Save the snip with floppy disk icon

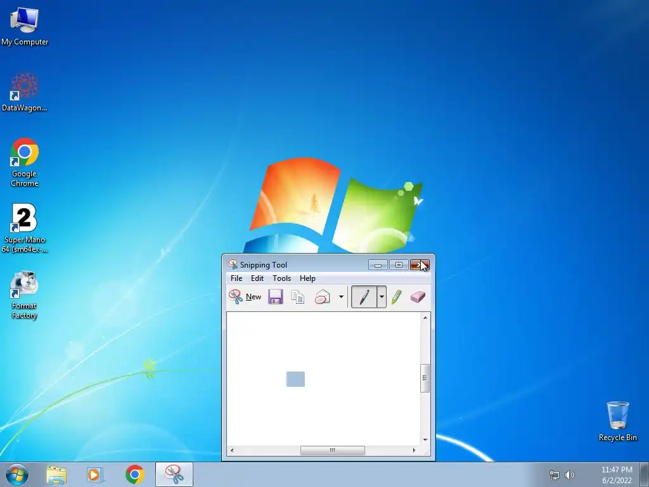[276, 297]
